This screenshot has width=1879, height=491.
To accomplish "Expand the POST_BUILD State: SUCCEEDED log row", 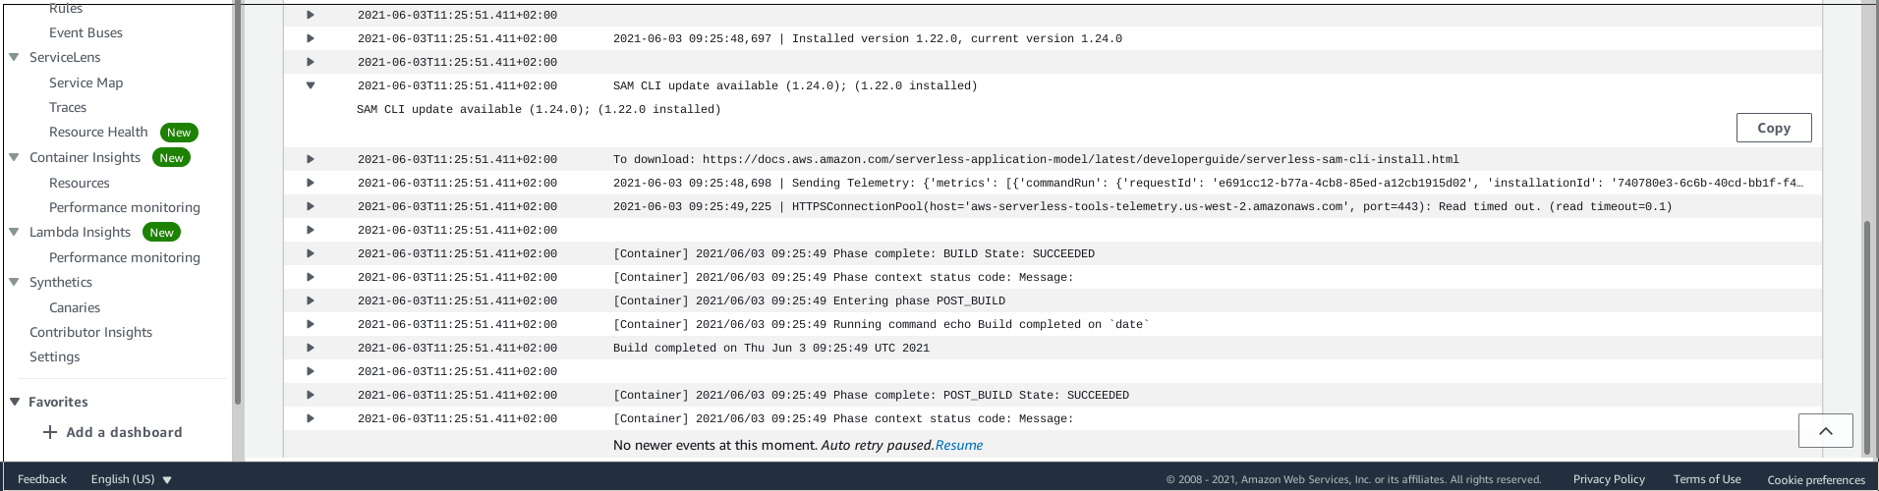I will [311, 395].
